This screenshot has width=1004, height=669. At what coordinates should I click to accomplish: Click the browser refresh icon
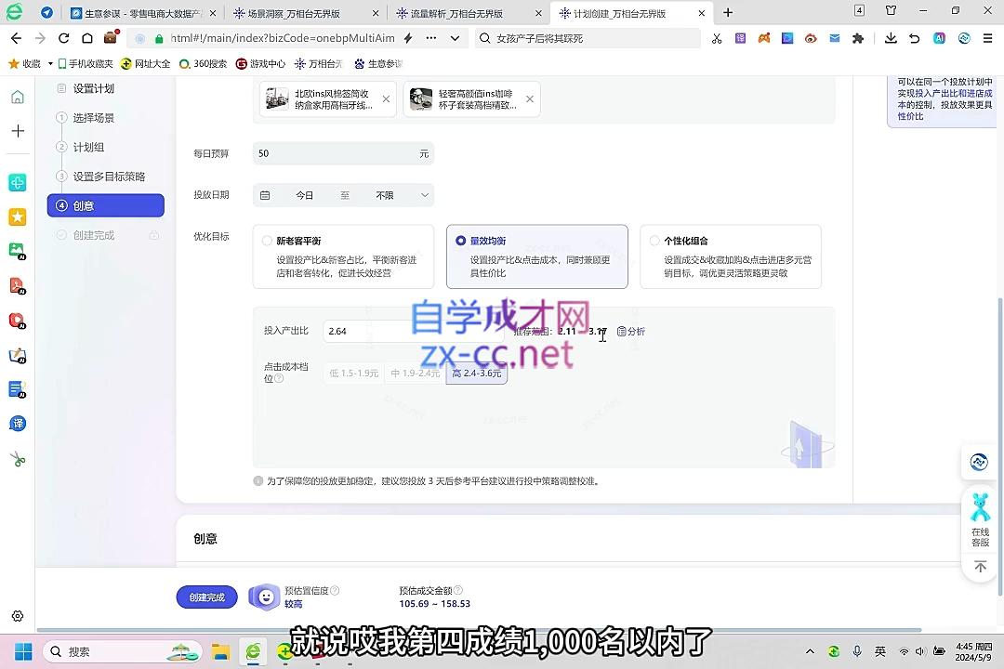(x=63, y=38)
